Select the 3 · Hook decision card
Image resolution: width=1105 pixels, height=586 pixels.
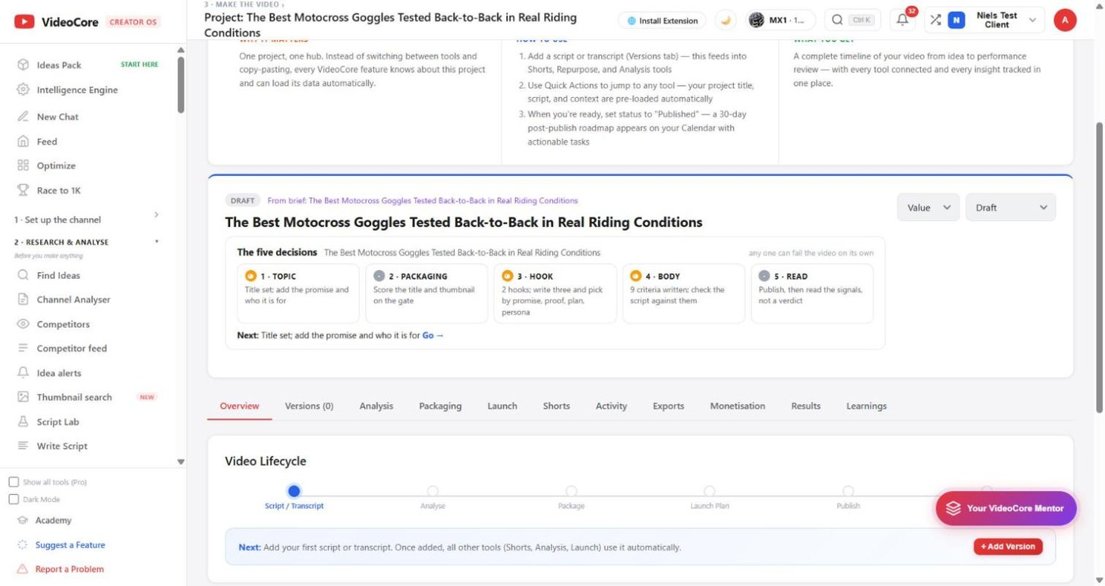555,293
